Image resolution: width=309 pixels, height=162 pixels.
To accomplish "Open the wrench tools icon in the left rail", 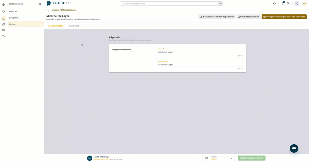I will [x=3, y=36].
